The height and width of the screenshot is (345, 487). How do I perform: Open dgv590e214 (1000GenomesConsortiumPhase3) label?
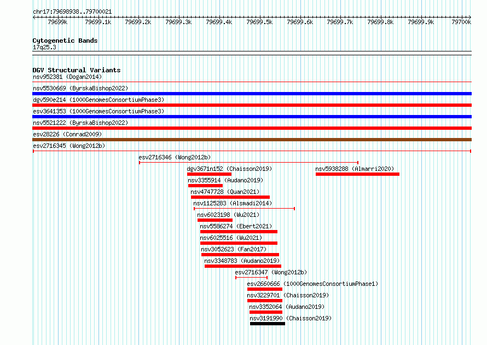coord(98,100)
